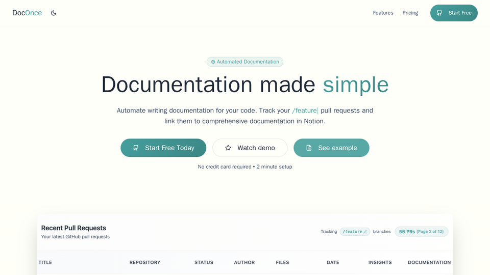Click 'Your latest GitHub pull requests' subtitle

coord(76,237)
